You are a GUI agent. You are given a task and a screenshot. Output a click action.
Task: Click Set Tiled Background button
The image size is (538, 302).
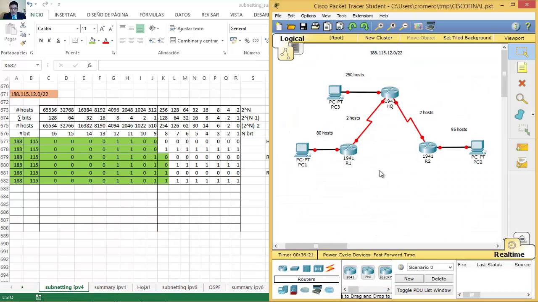coord(467,38)
